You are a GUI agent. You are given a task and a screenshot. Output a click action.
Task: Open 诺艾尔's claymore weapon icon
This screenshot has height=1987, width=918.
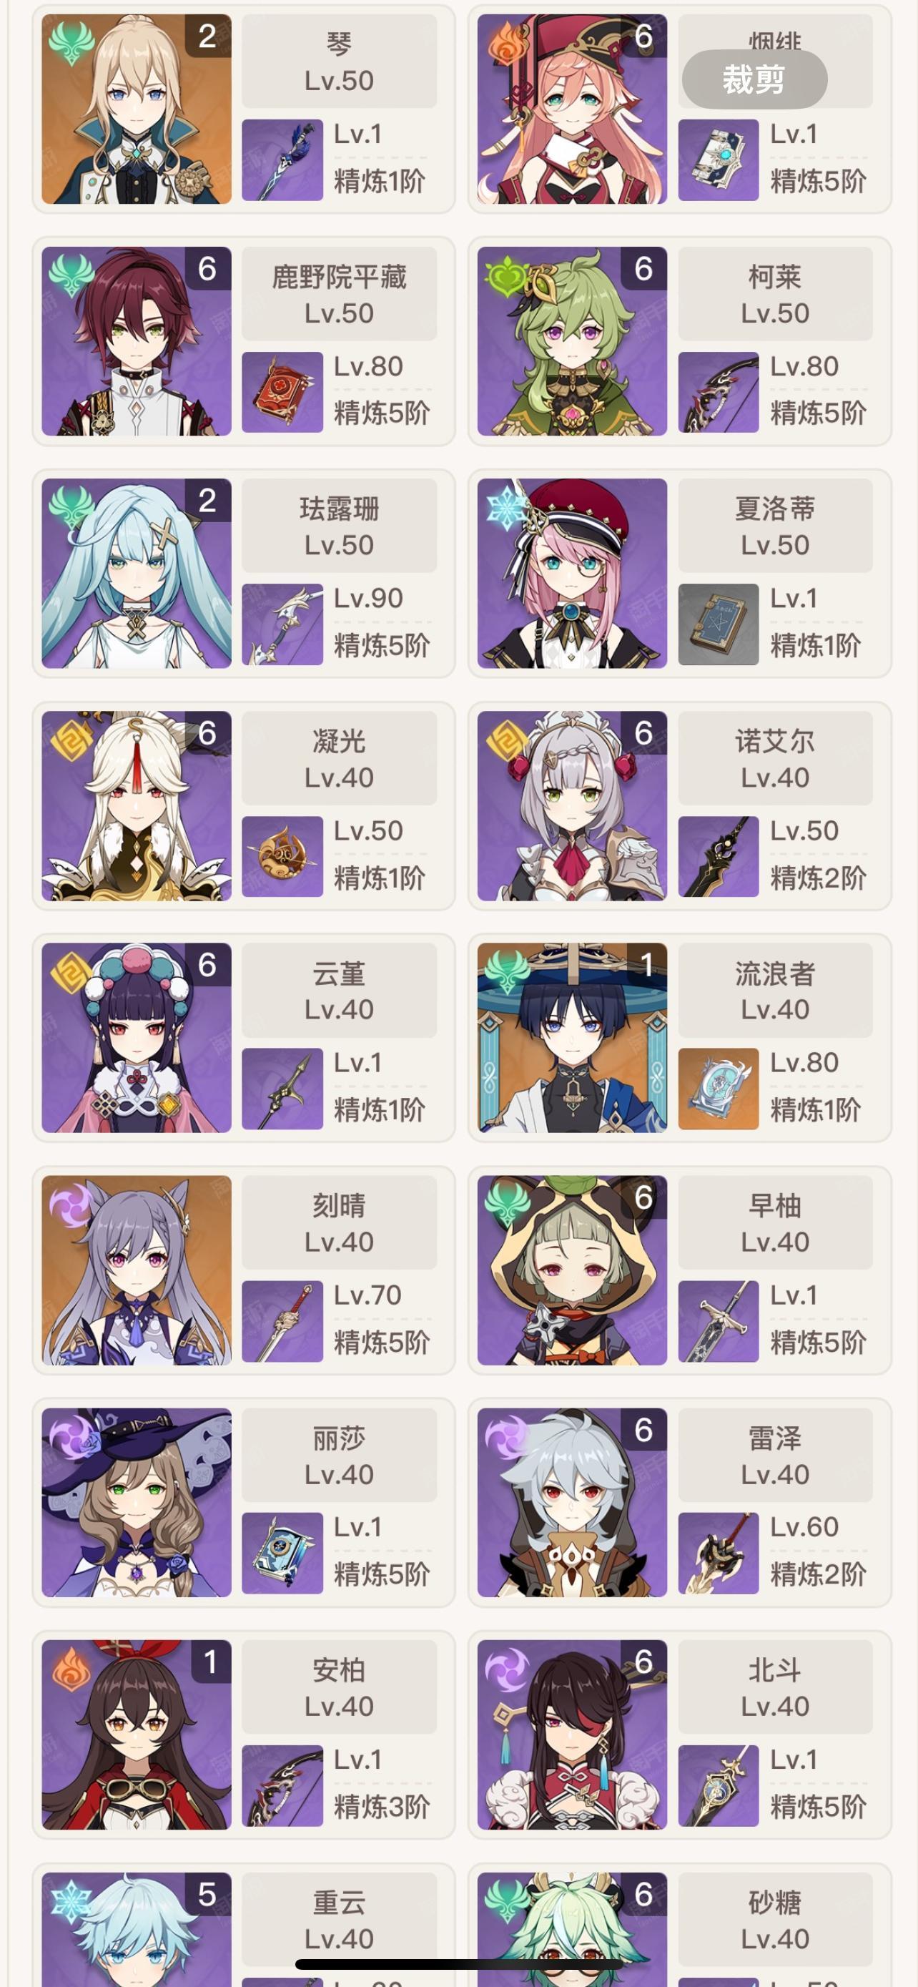pos(719,856)
